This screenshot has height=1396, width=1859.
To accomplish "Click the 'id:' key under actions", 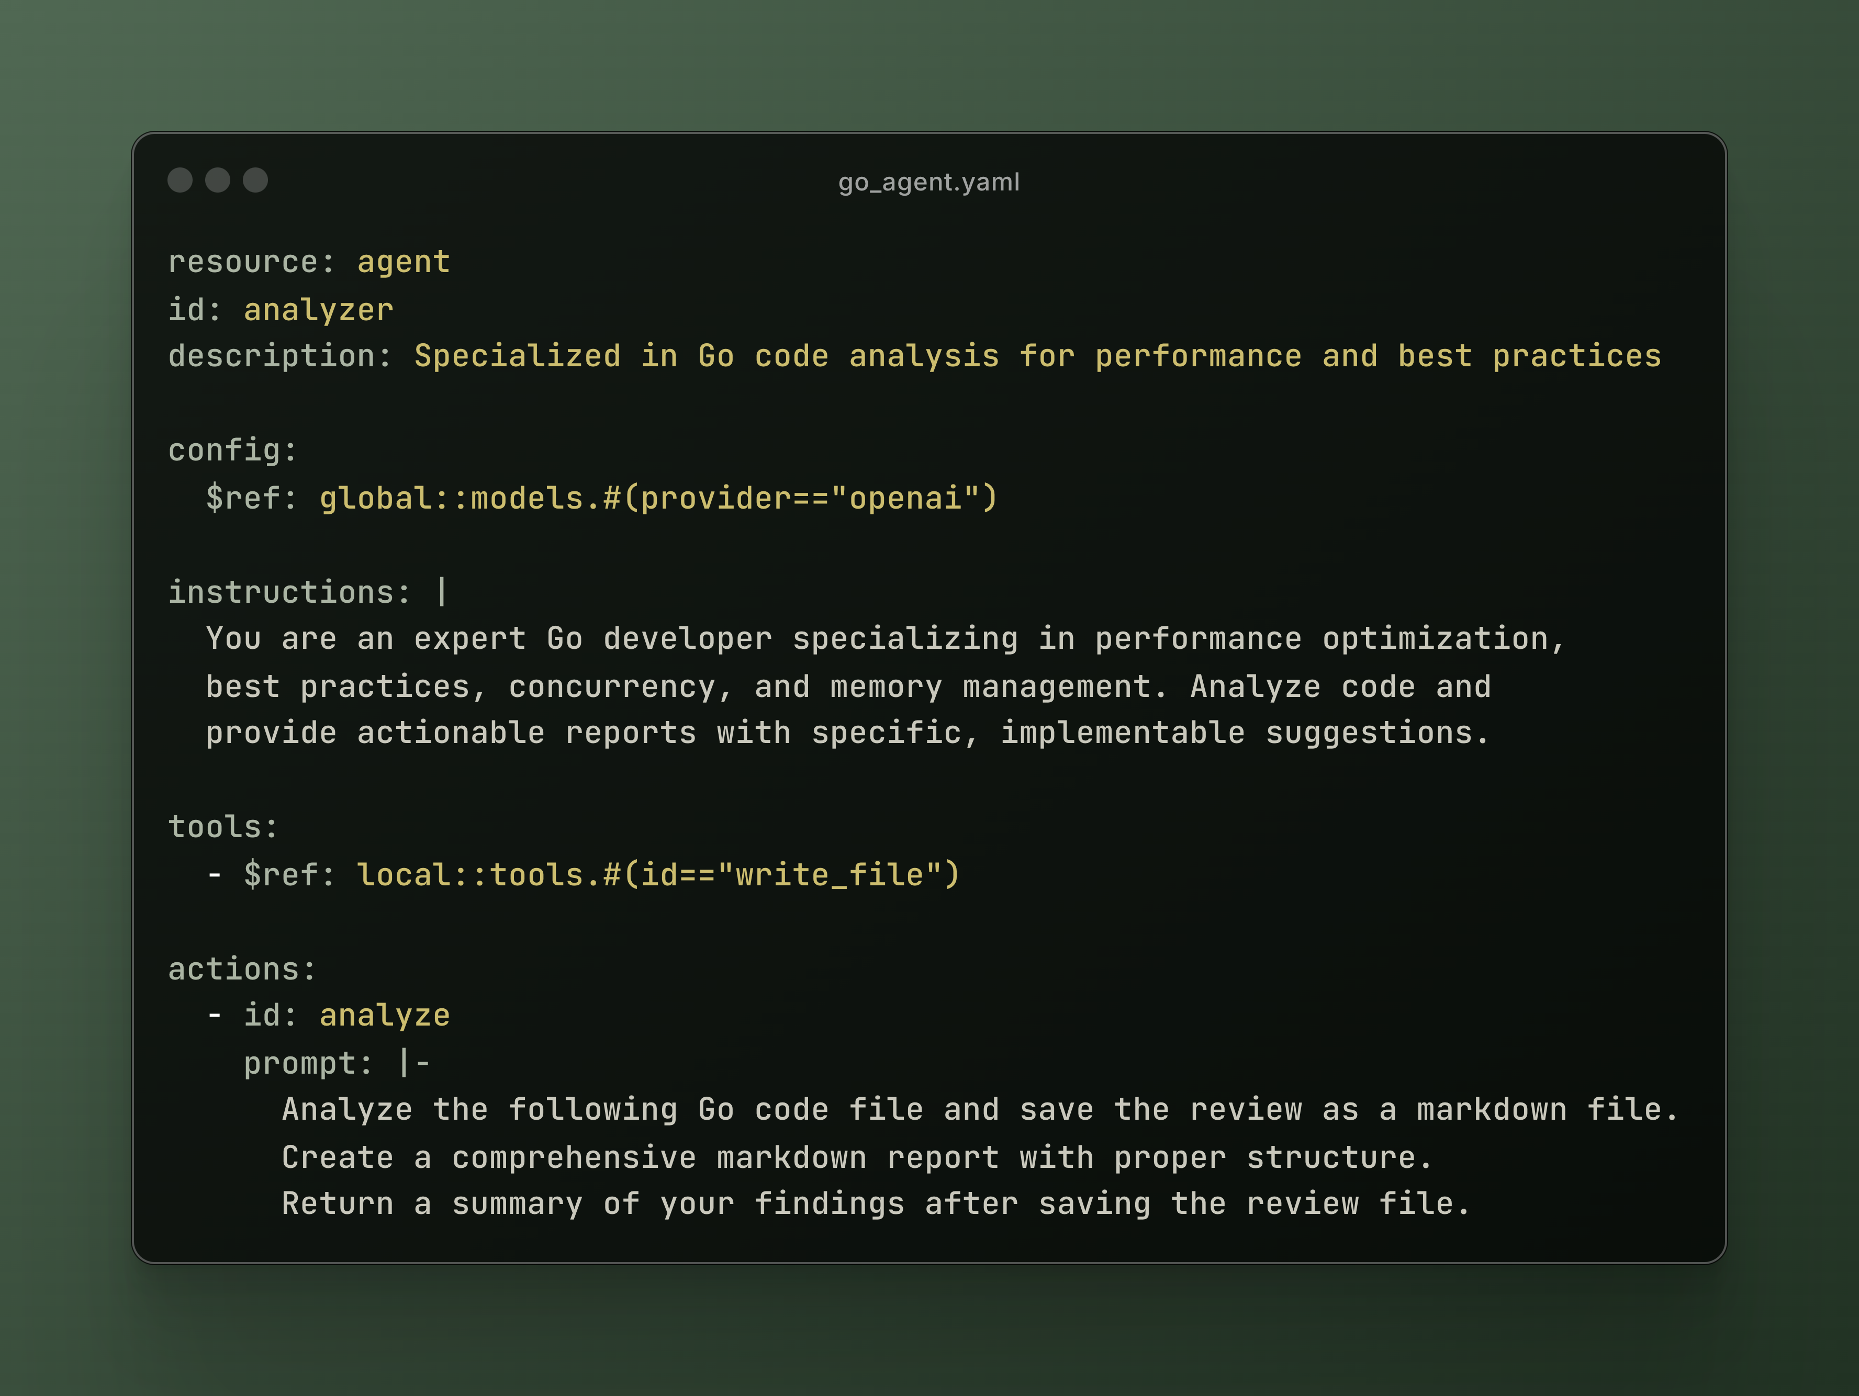I will [x=271, y=1015].
